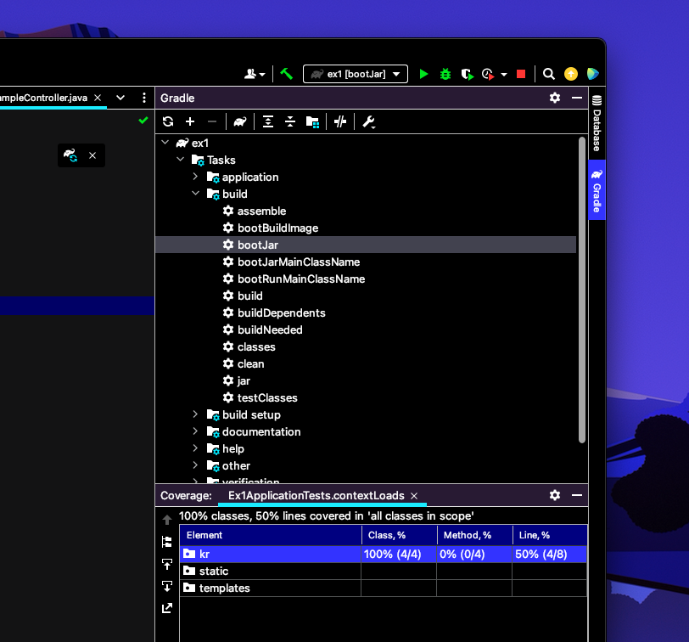Screen dimensions: 689x642
Task: Select the static folder coverage row
Action: tap(384, 572)
